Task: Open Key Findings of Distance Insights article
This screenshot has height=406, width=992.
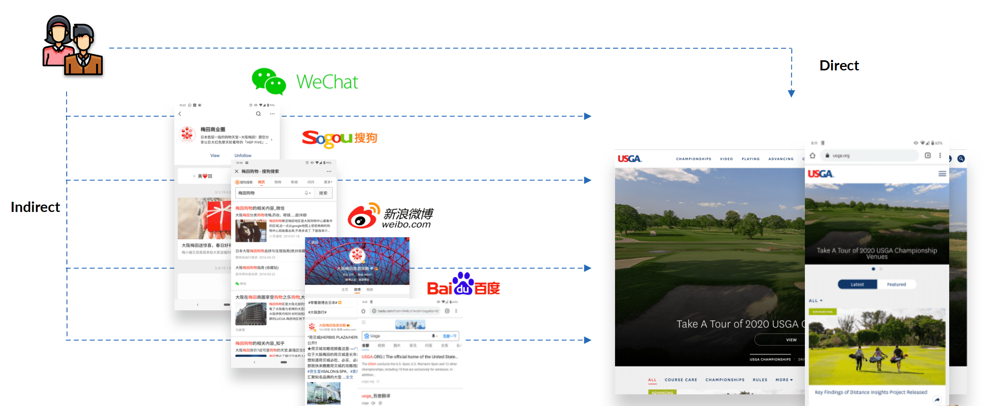Action: (x=871, y=392)
